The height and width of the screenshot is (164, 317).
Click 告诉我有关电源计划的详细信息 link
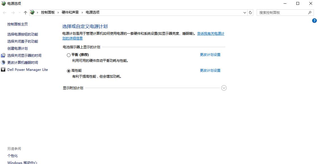(x=211, y=33)
